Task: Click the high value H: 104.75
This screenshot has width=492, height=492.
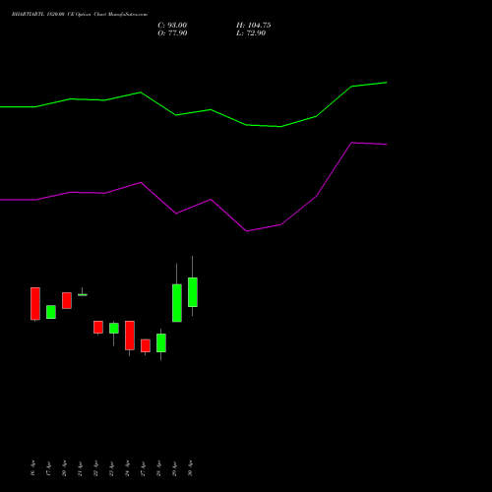Action: (254, 26)
